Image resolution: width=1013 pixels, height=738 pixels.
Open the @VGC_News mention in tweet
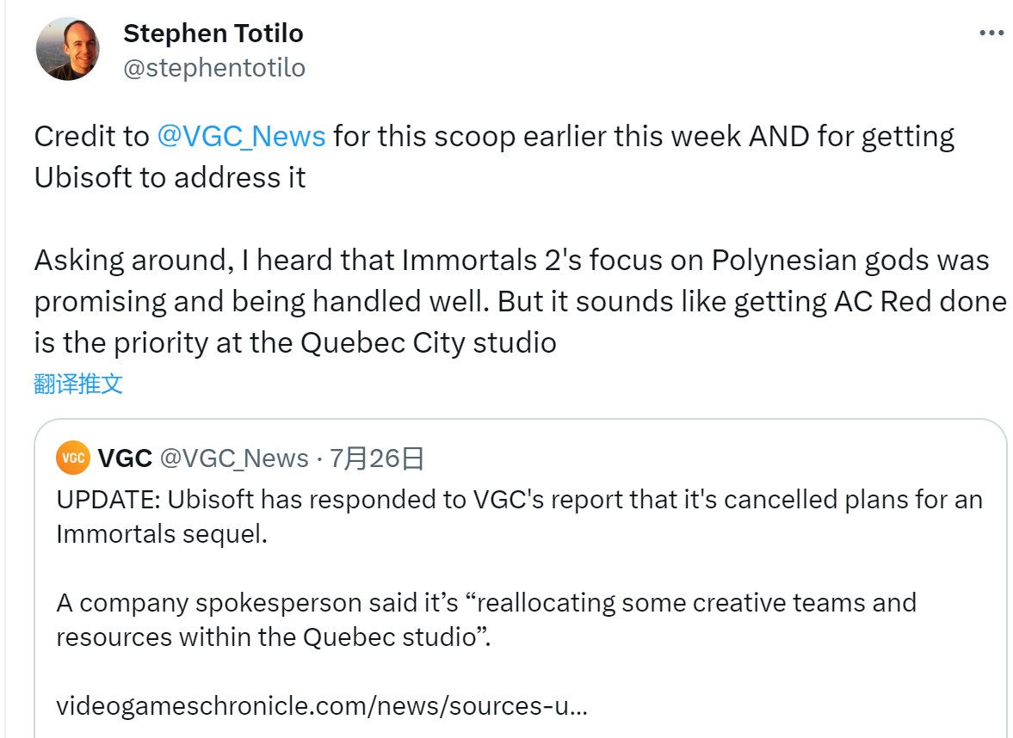(242, 137)
